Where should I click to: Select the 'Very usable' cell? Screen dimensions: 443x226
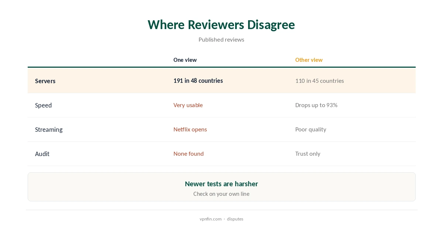point(188,105)
